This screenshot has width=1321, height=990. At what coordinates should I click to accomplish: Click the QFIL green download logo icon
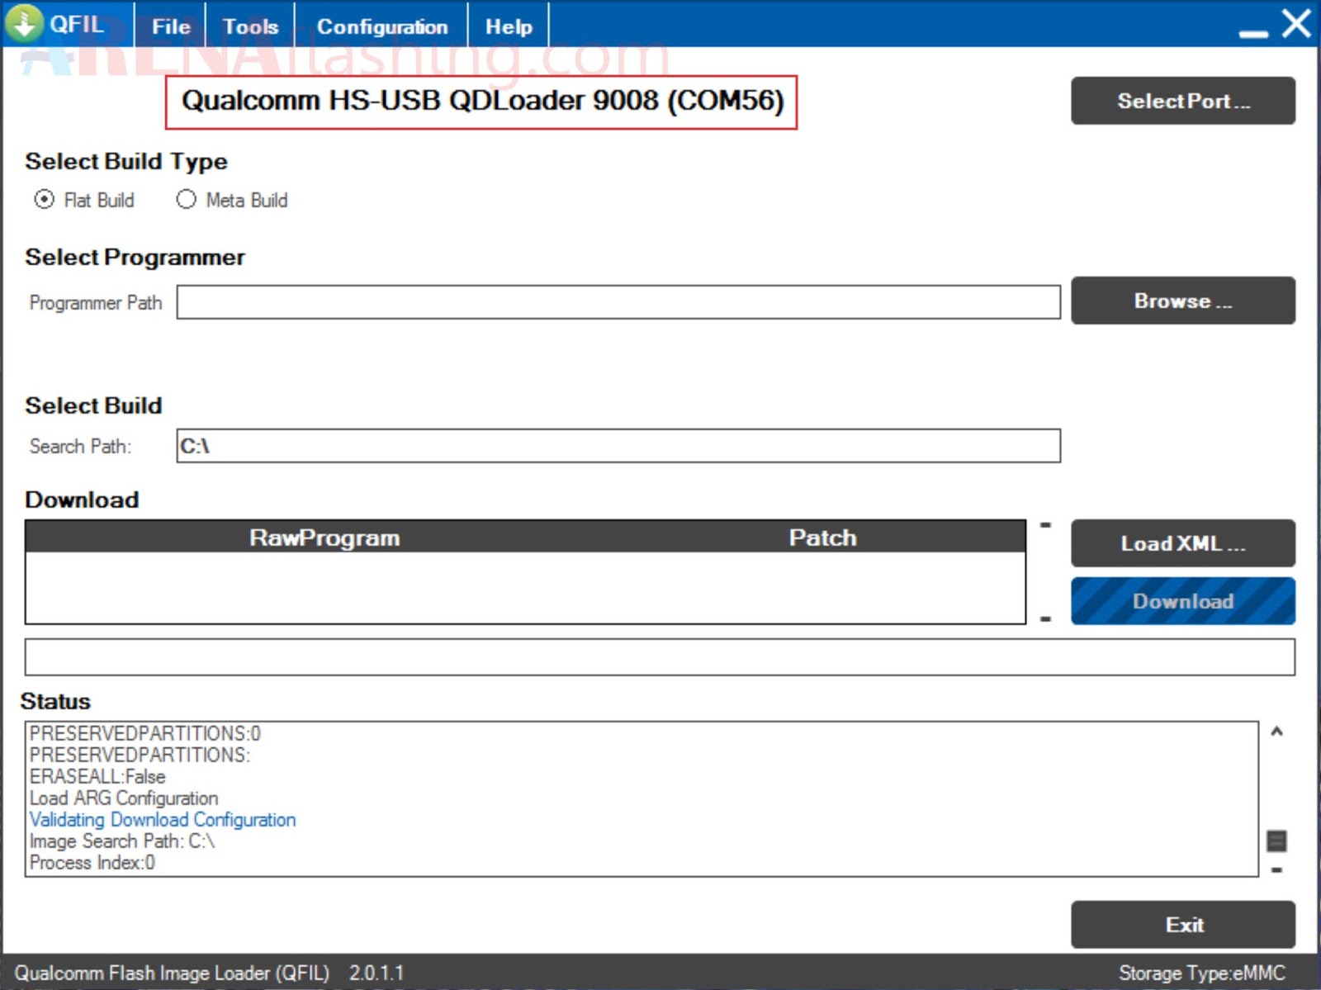[x=25, y=23]
